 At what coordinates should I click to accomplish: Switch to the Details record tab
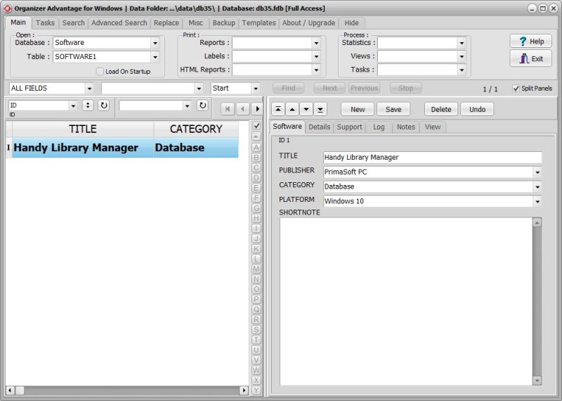320,127
